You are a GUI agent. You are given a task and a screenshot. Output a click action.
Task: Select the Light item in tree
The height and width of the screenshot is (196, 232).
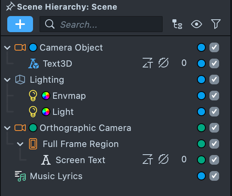(63, 112)
